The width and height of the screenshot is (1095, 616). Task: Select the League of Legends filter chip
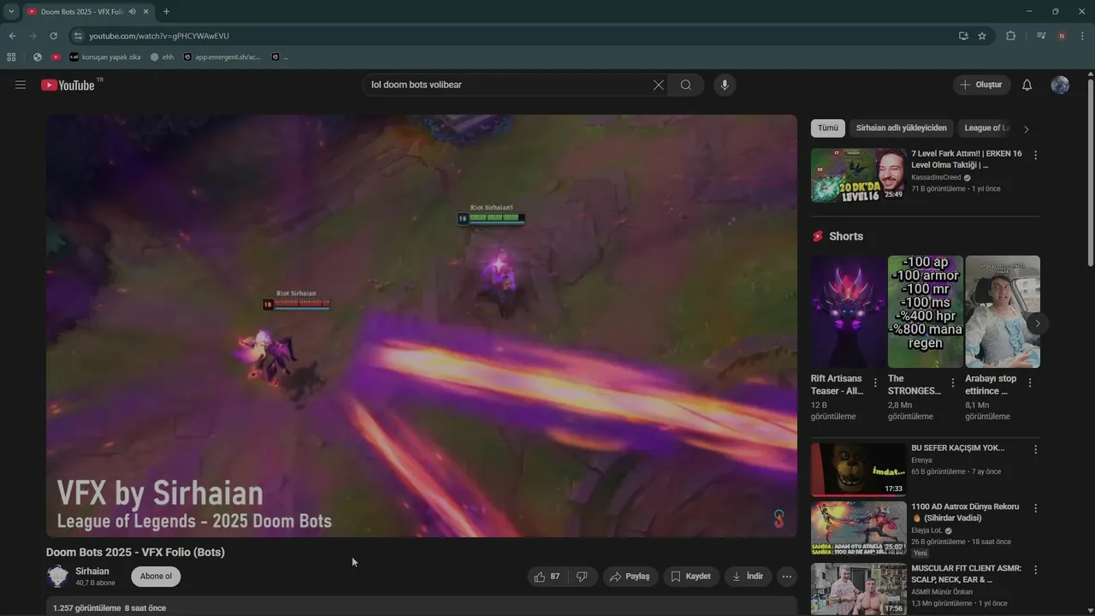(985, 128)
